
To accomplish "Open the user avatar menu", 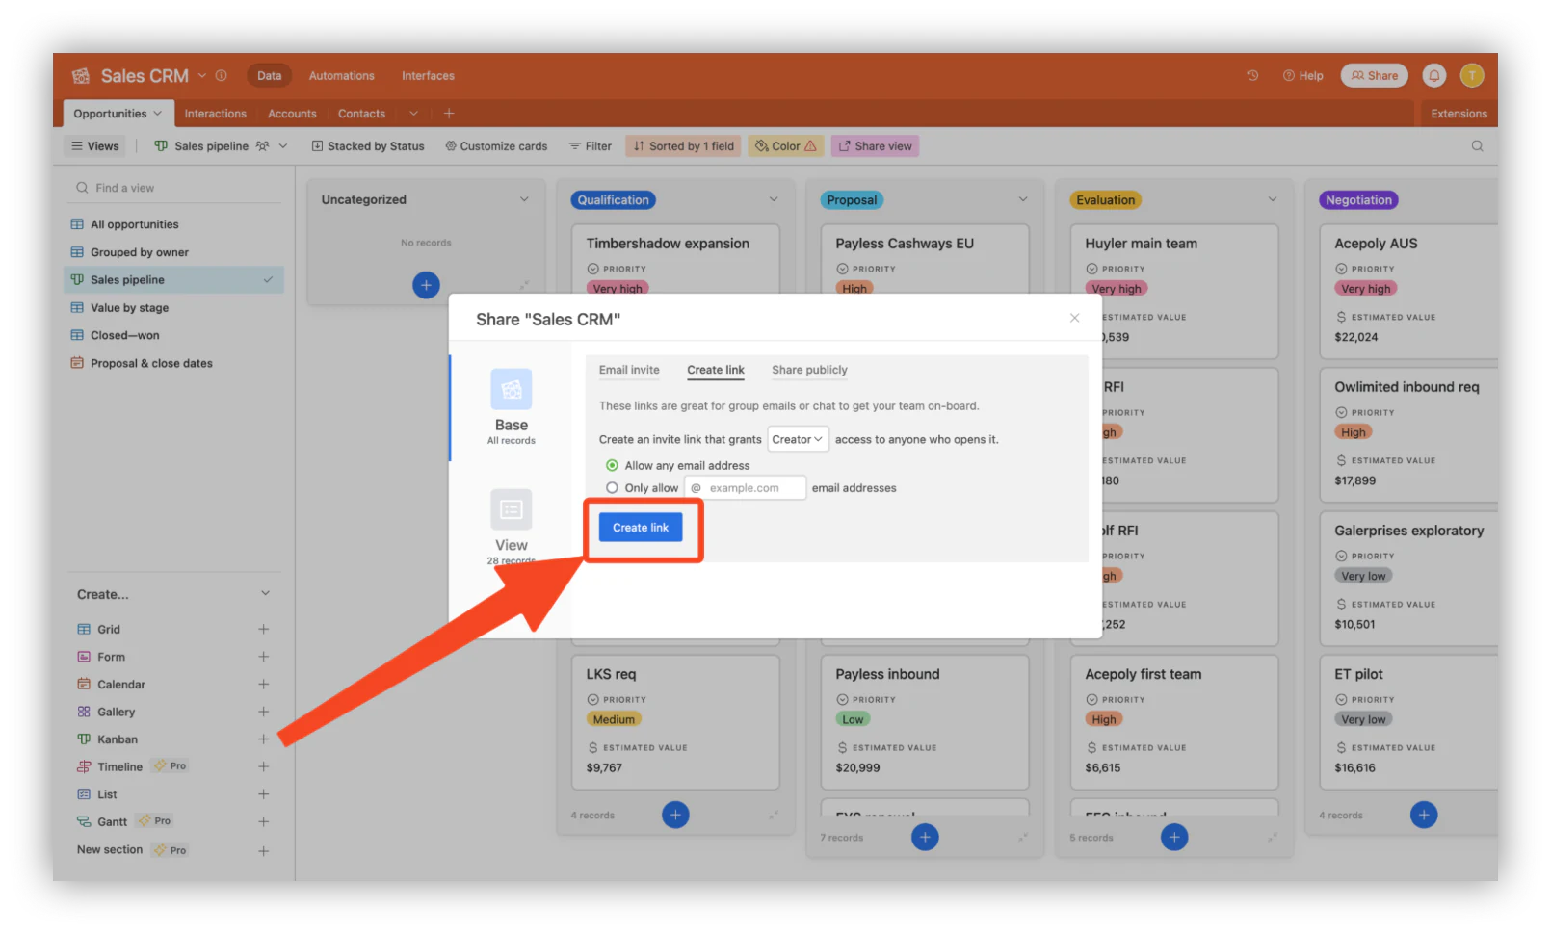I will tap(1472, 75).
